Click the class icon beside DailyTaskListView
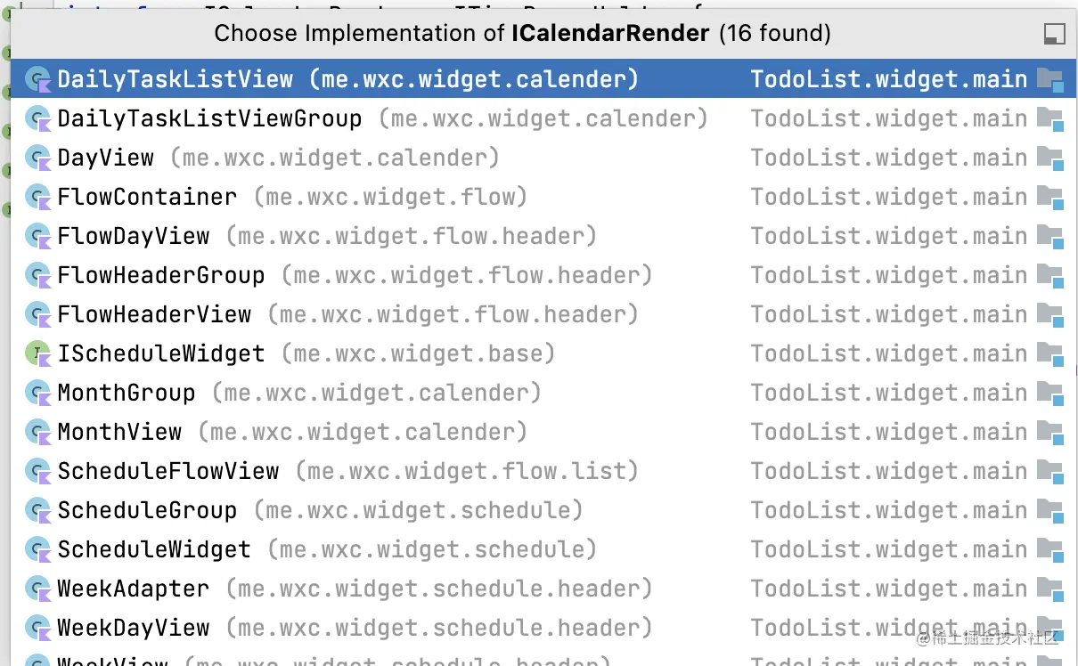The height and width of the screenshot is (666, 1078). click(x=37, y=79)
